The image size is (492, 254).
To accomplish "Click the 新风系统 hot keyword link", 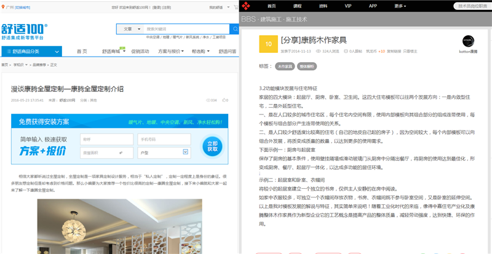I will pyautogui.click(x=192, y=37).
